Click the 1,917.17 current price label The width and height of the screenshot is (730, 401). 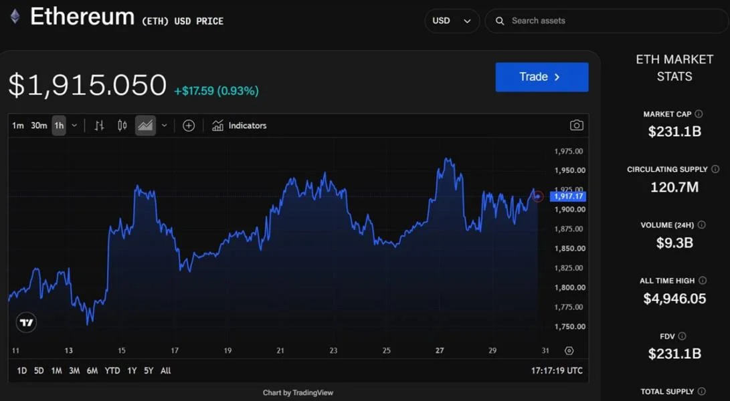pos(568,196)
